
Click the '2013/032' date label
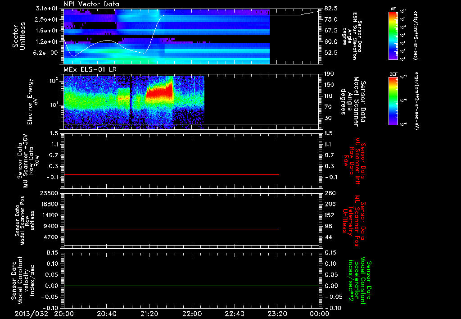coord(31,314)
